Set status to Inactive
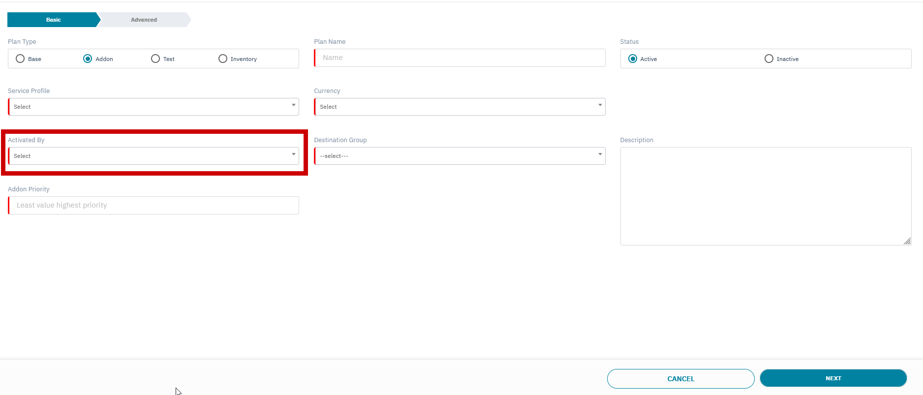Viewport: 923px width, 395px height. point(769,59)
